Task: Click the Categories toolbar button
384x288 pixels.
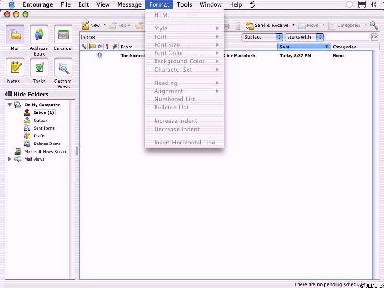Action: [345, 25]
